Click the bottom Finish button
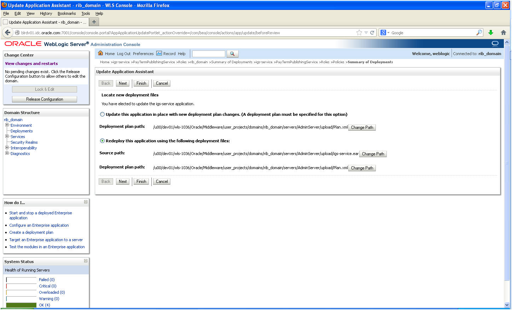Image resolution: width=512 pixels, height=310 pixels. pyautogui.click(x=141, y=181)
